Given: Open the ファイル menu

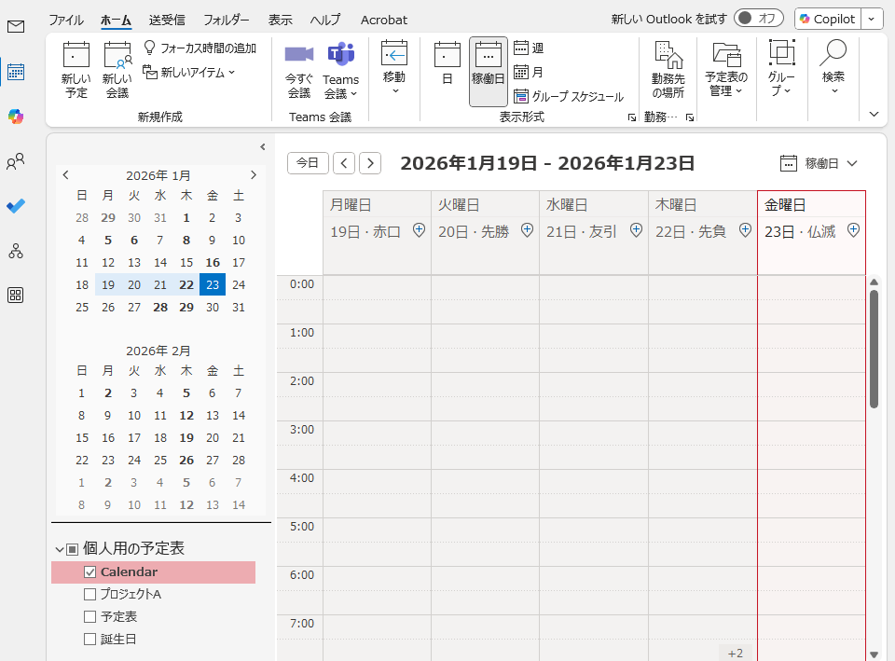Looking at the screenshot, I should (x=66, y=20).
